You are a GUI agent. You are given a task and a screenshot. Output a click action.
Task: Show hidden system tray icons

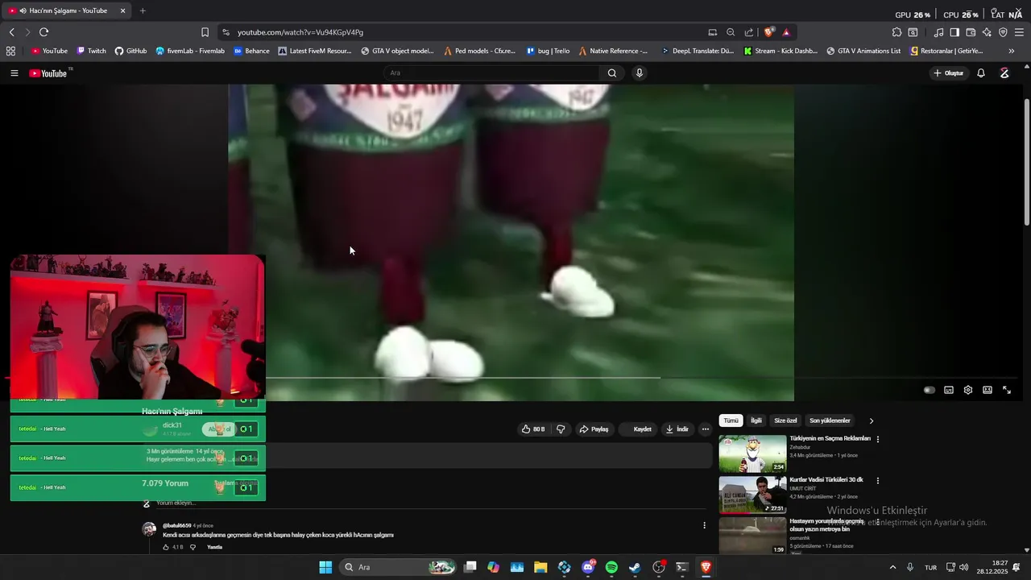[892, 567]
